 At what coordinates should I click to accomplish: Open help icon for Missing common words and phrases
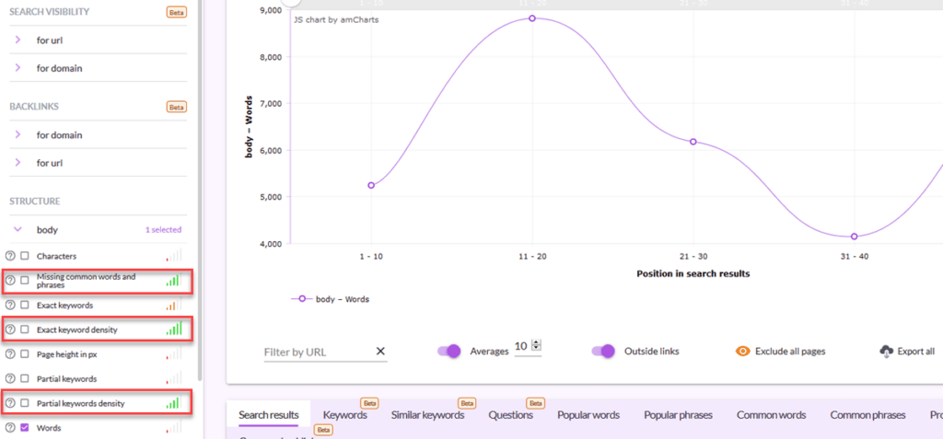(9, 280)
